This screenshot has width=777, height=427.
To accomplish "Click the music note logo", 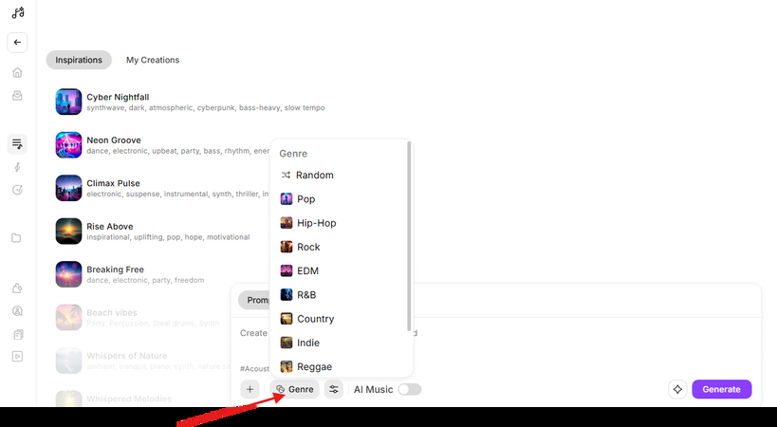I will click(17, 12).
